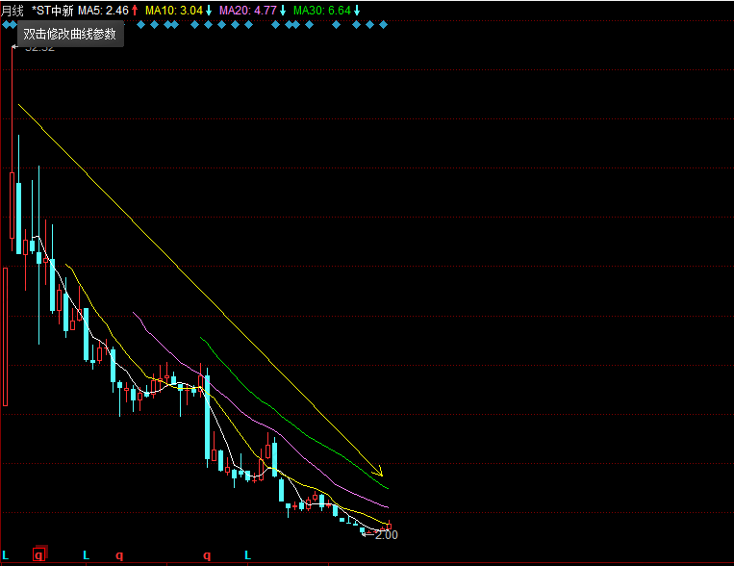Viewport: 734px width, 566px height.
Task: Click the rightmost red q marker
Action: tap(207, 555)
